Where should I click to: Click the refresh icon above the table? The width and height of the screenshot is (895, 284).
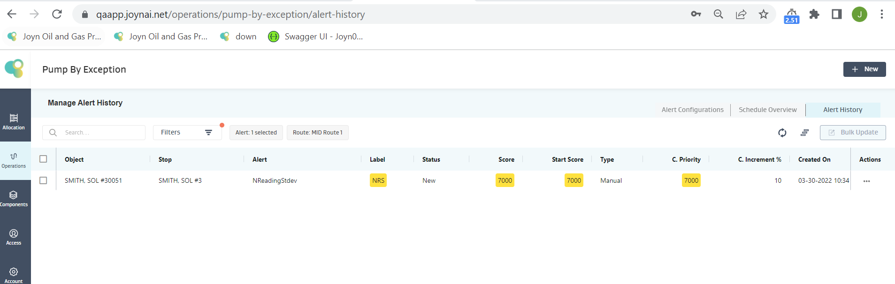782,133
